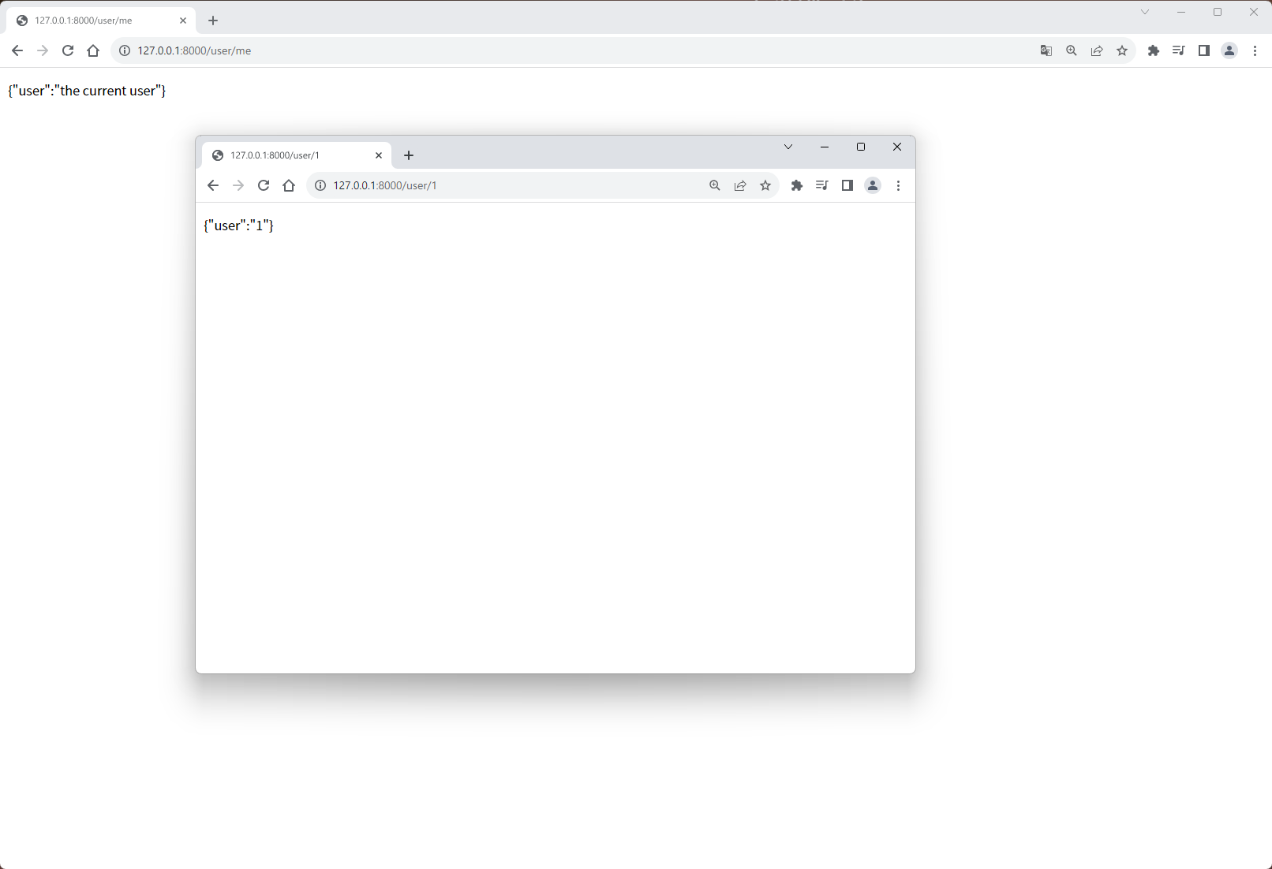
Task: Go back in the /user/me window
Action: (x=17, y=50)
